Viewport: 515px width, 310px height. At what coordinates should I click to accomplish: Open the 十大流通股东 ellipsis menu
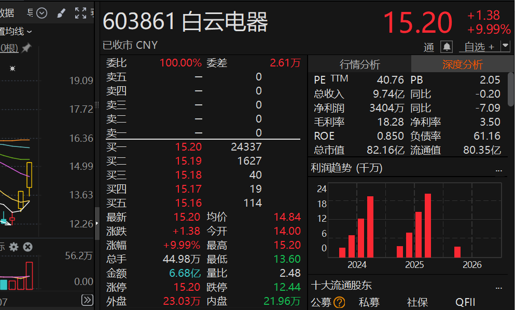[499, 288]
